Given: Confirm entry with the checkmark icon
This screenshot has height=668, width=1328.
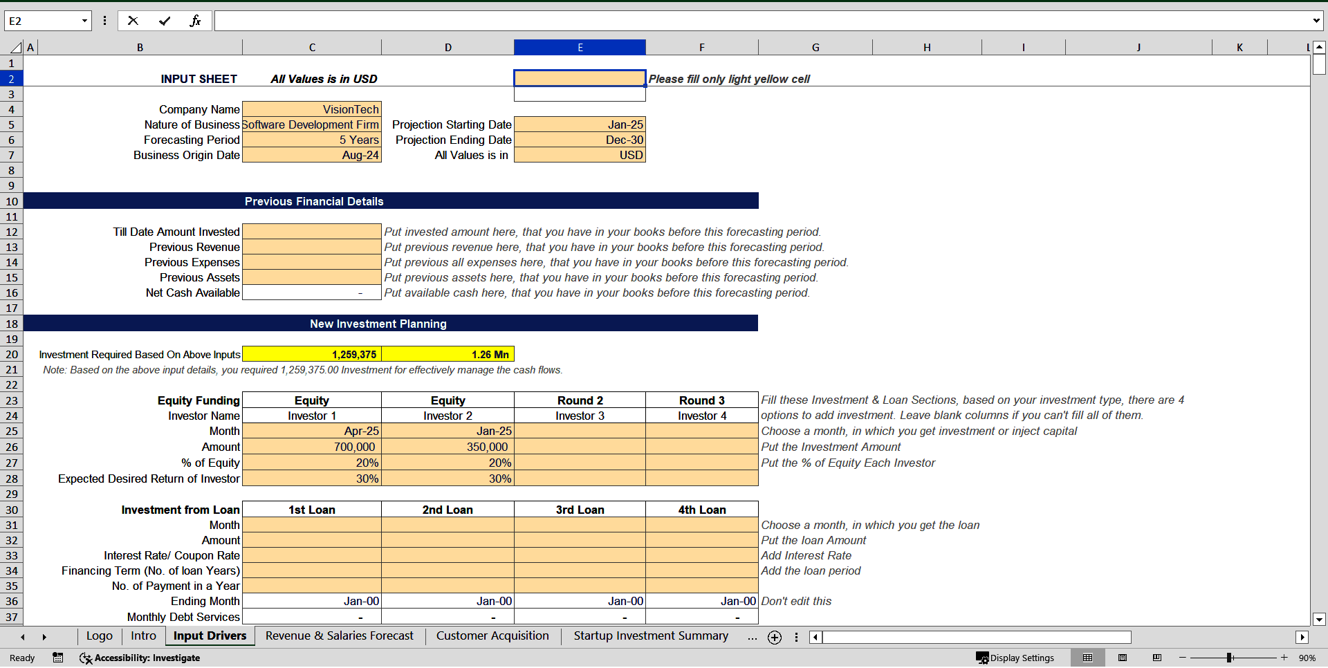Looking at the screenshot, I should tap(165, 21).
